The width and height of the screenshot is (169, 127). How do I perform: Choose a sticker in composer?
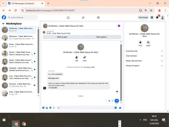[50, 108]
